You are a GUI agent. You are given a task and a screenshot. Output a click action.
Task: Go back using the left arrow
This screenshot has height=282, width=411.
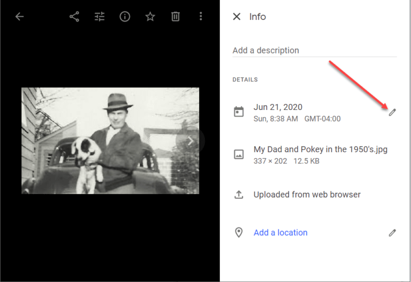(19, 17)
